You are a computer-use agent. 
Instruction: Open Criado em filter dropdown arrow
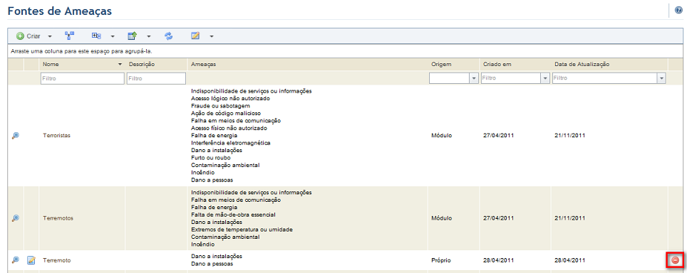pyautogui.click(x=545, y=78)
